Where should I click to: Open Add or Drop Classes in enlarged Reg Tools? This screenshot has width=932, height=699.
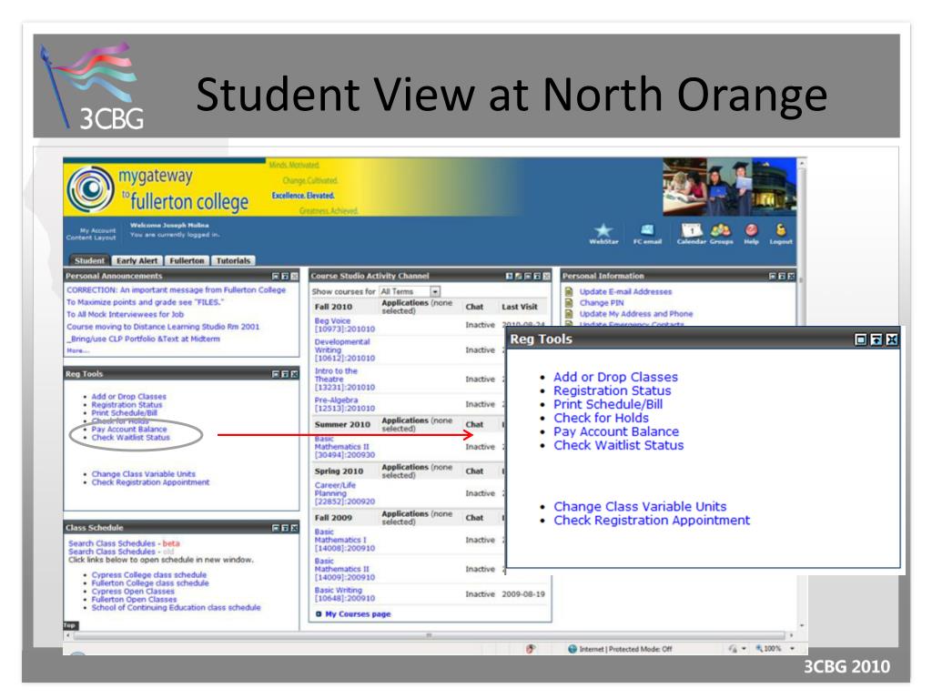pos(615,377)
